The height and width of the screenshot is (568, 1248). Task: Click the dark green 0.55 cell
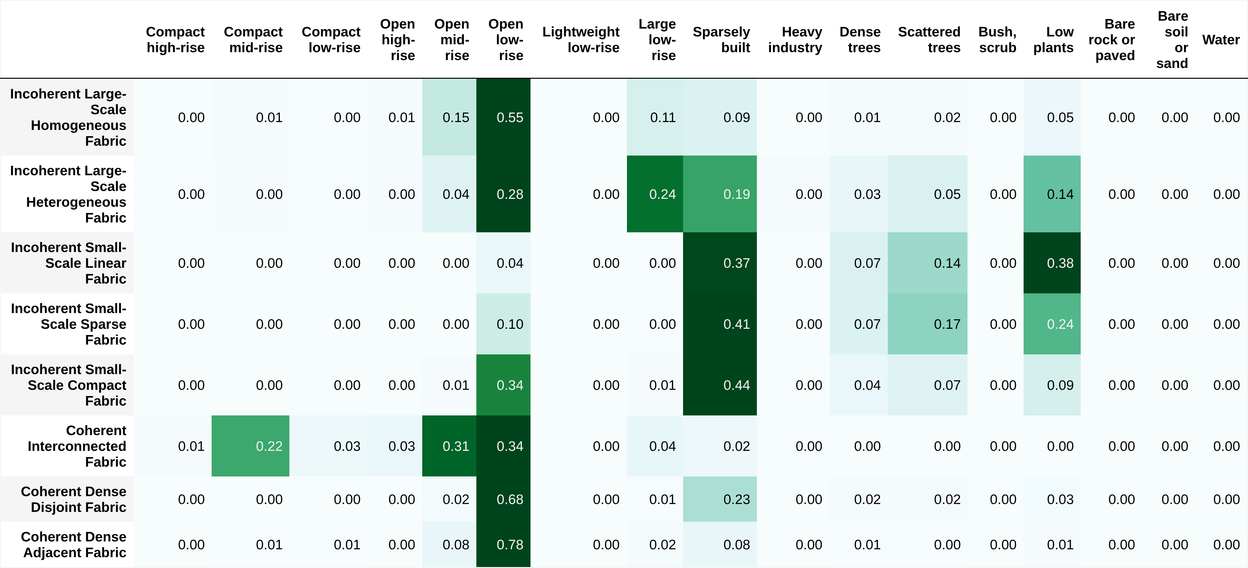pos(504,117)
